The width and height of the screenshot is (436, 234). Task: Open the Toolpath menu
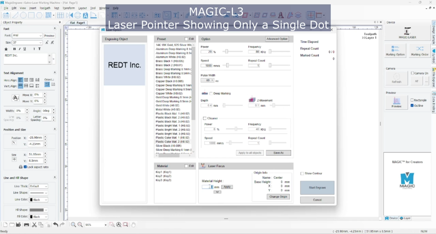[x=45, y=8]
